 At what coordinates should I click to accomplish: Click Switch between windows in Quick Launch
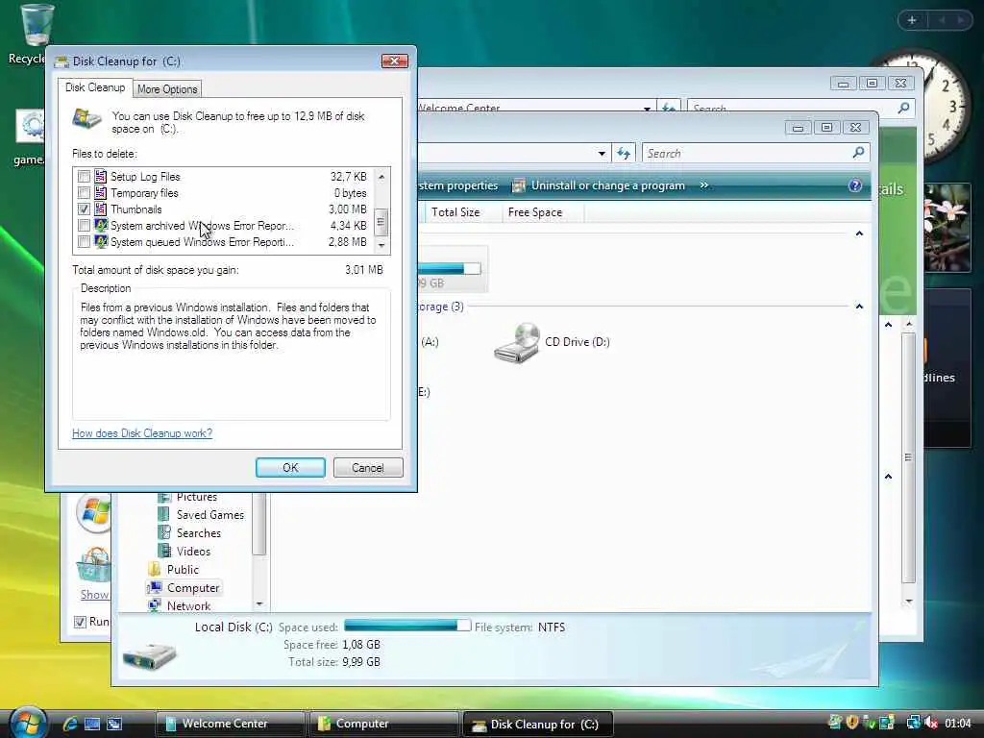[x=114, y=724]
